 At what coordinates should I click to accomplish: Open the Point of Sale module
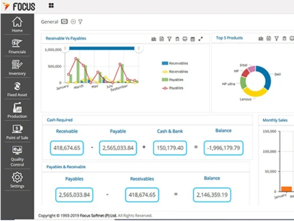tap(17, 132)
